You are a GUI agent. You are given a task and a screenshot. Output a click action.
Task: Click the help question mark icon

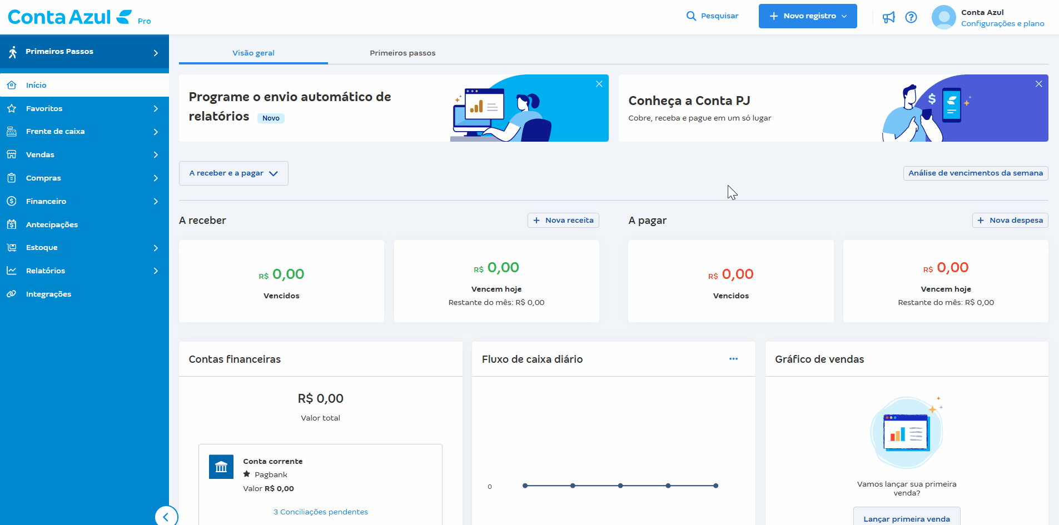tap(912, 17)
